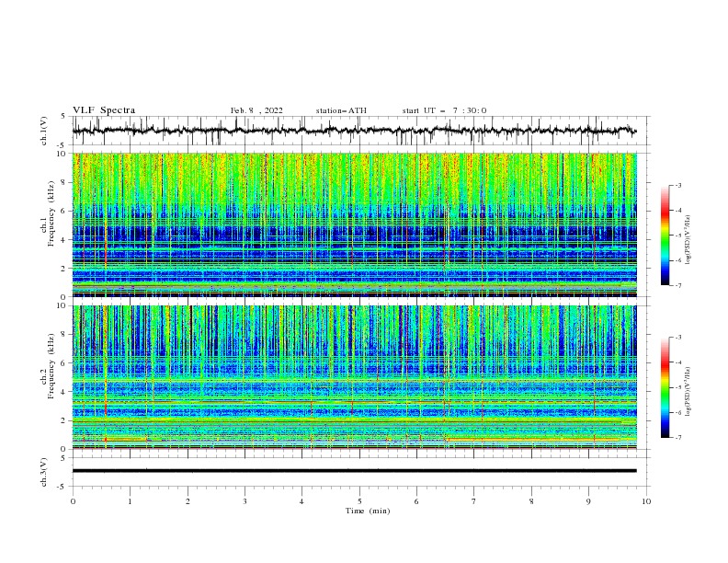Click the time axis tick label '0'
Image resolution: width=728 pixels, height=563 pixels.
pyautogui.click(x=73, y=501)
